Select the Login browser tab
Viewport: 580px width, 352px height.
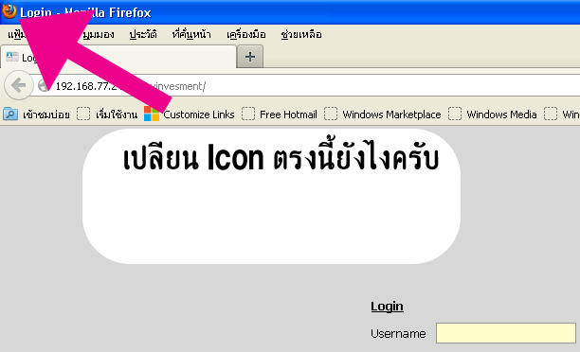click(118, 57)
